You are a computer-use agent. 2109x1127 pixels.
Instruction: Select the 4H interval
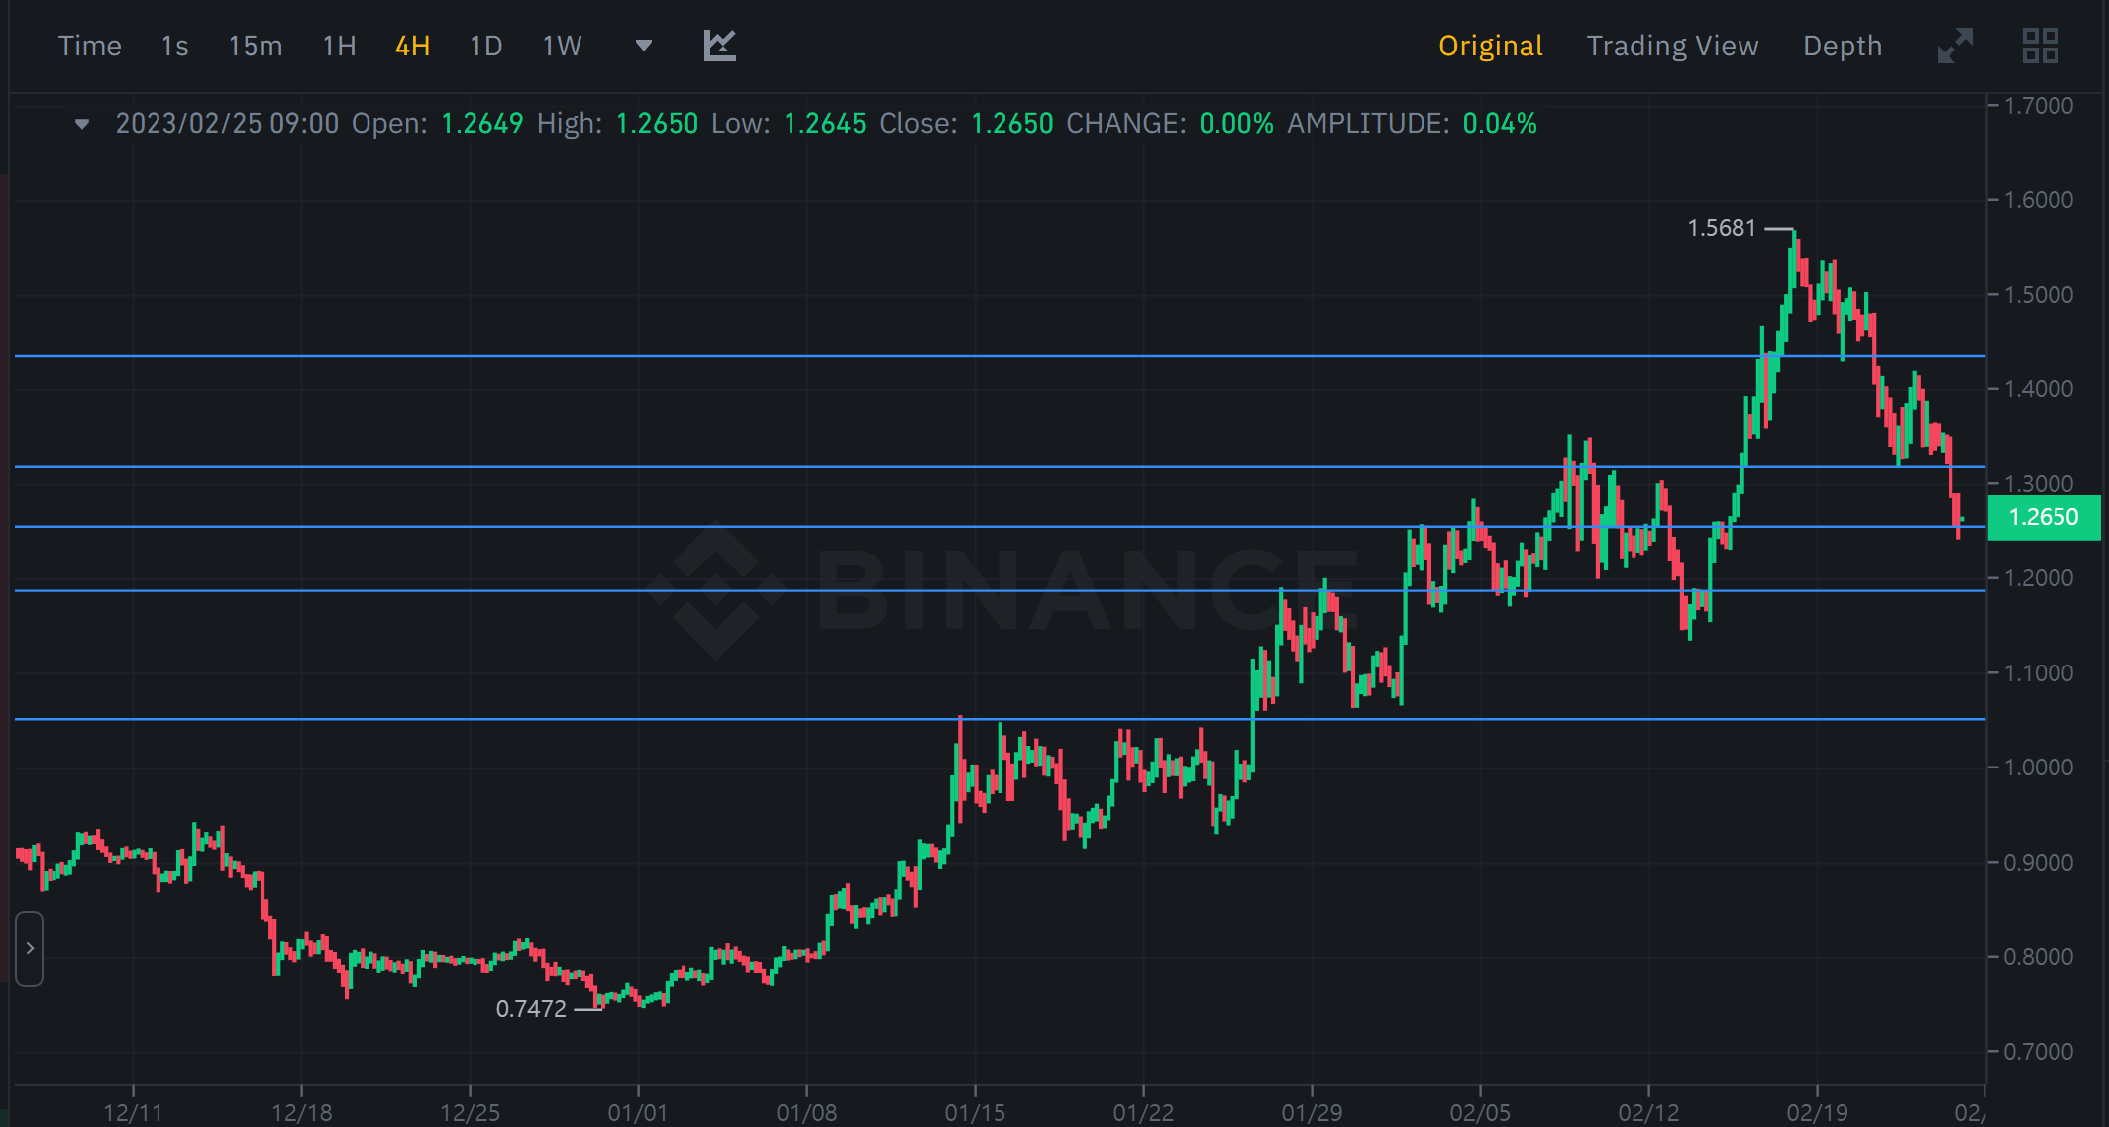click(x=412, y=46)
